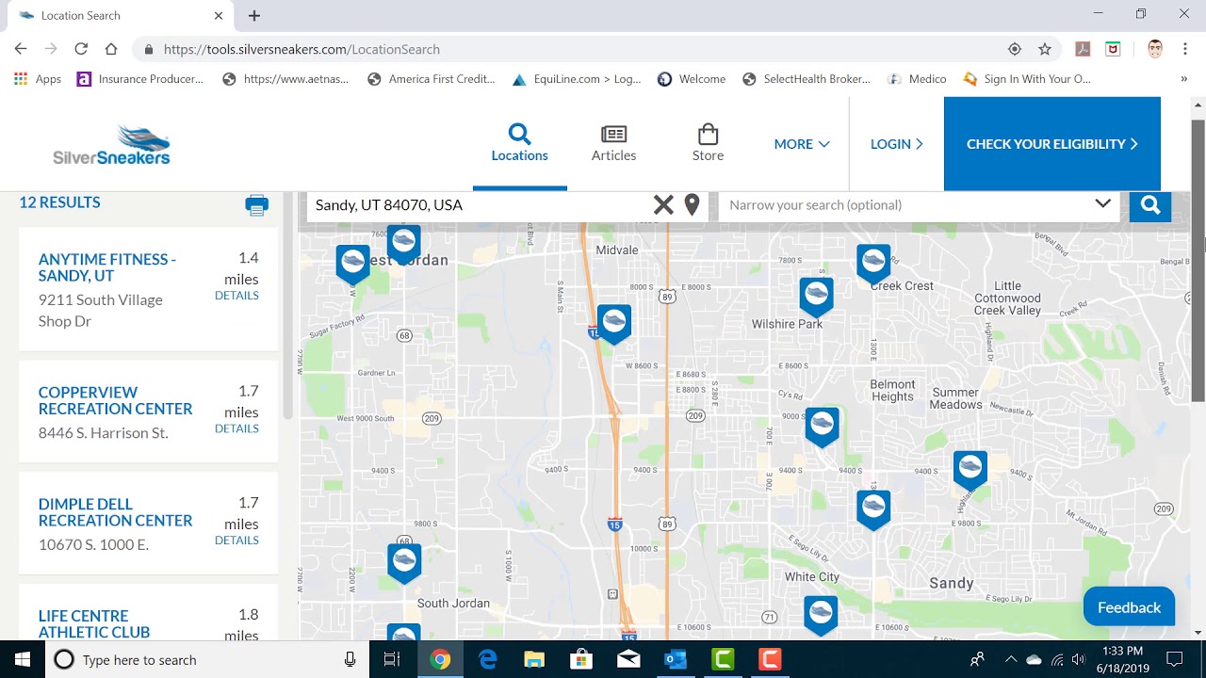View DETAILS for Copperview Recreation Center
The height and width of the screenshot is (678, 1206).
[236, 428]
